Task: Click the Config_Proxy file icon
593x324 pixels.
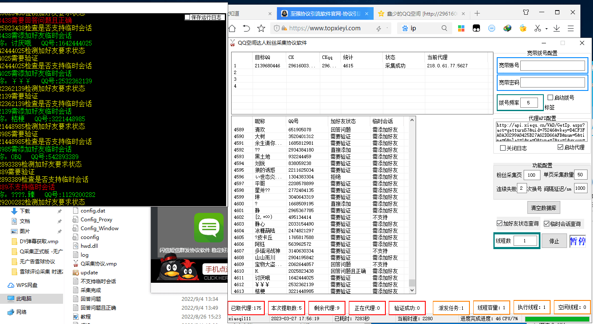Action: (76, 220)
